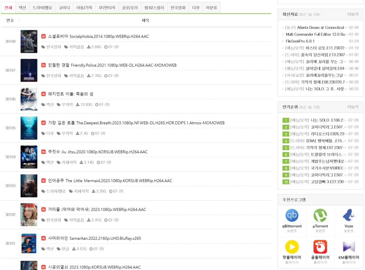
Task: Open 인어공주 The Little Mermaid post
Action: [x=110, y=181]
